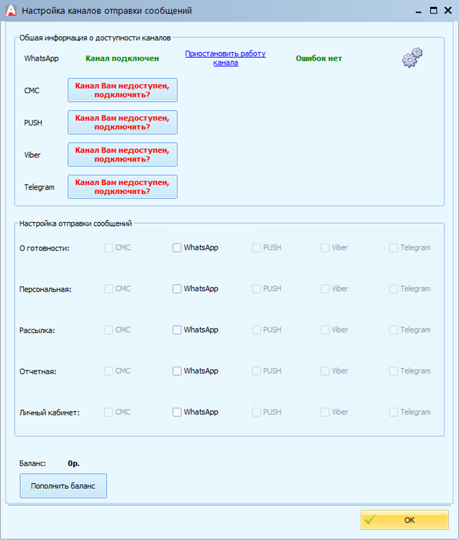Screen dimensions: 459x540
Task: Connect the PUSH channel
Action: (123, 122)
